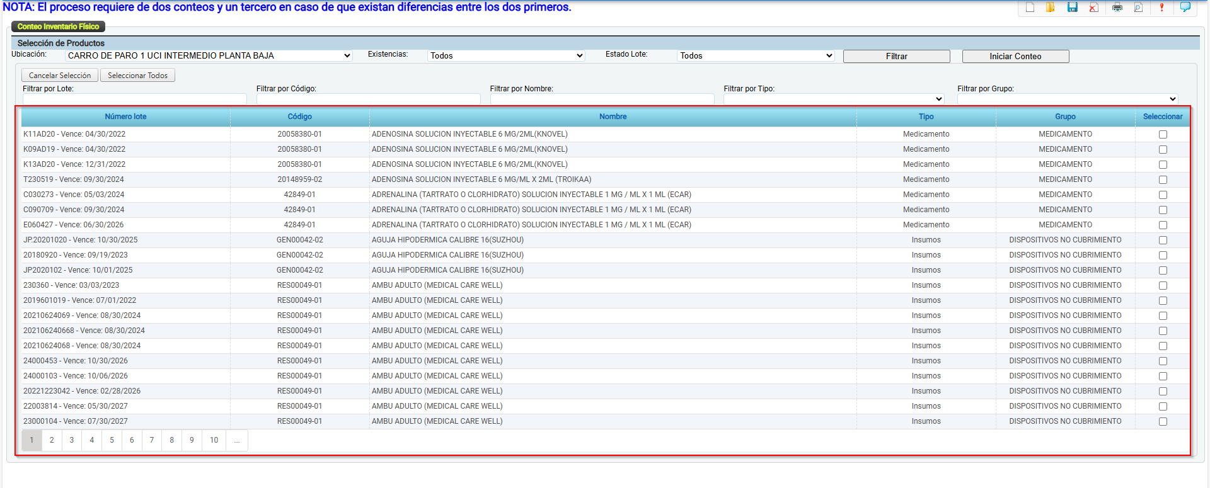Viewport: 1210px width, 488px height.
Task: Select the Conteo Inventario Físico tab
Action: [x=58, y=26]
